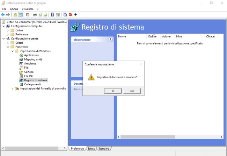Viewport: 227px width, 156px height.
Task: Click the Forward arrow in toolbar
Action: [8, 15]
